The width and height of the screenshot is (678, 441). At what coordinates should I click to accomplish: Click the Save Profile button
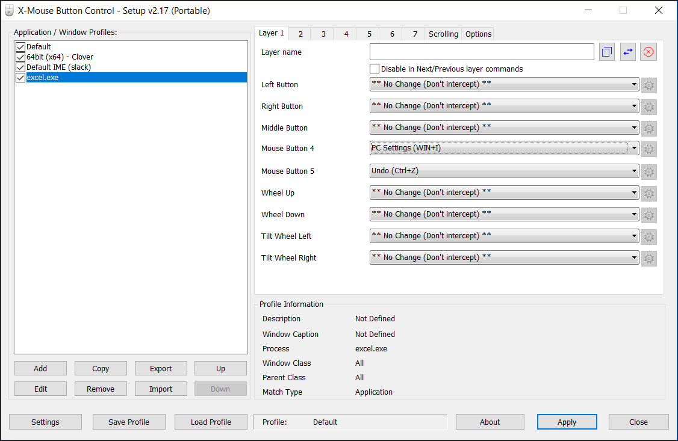(x=129, y=422)
